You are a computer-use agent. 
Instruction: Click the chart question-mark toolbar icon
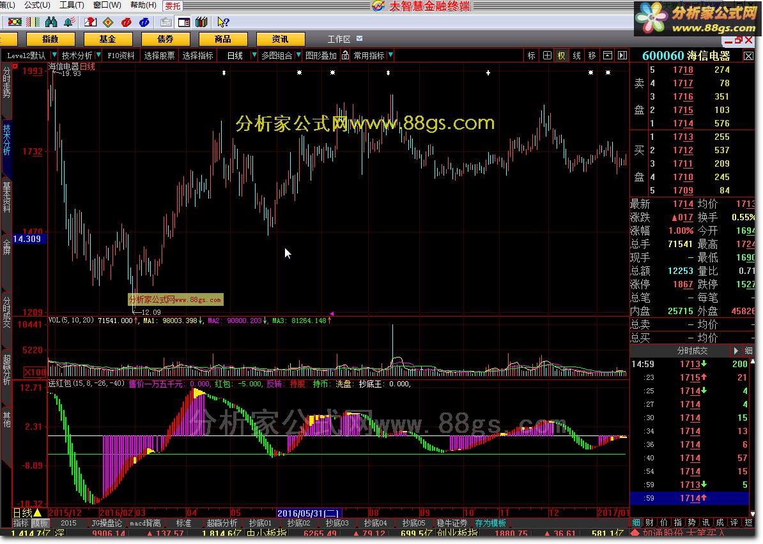click(x=90, y=22)
